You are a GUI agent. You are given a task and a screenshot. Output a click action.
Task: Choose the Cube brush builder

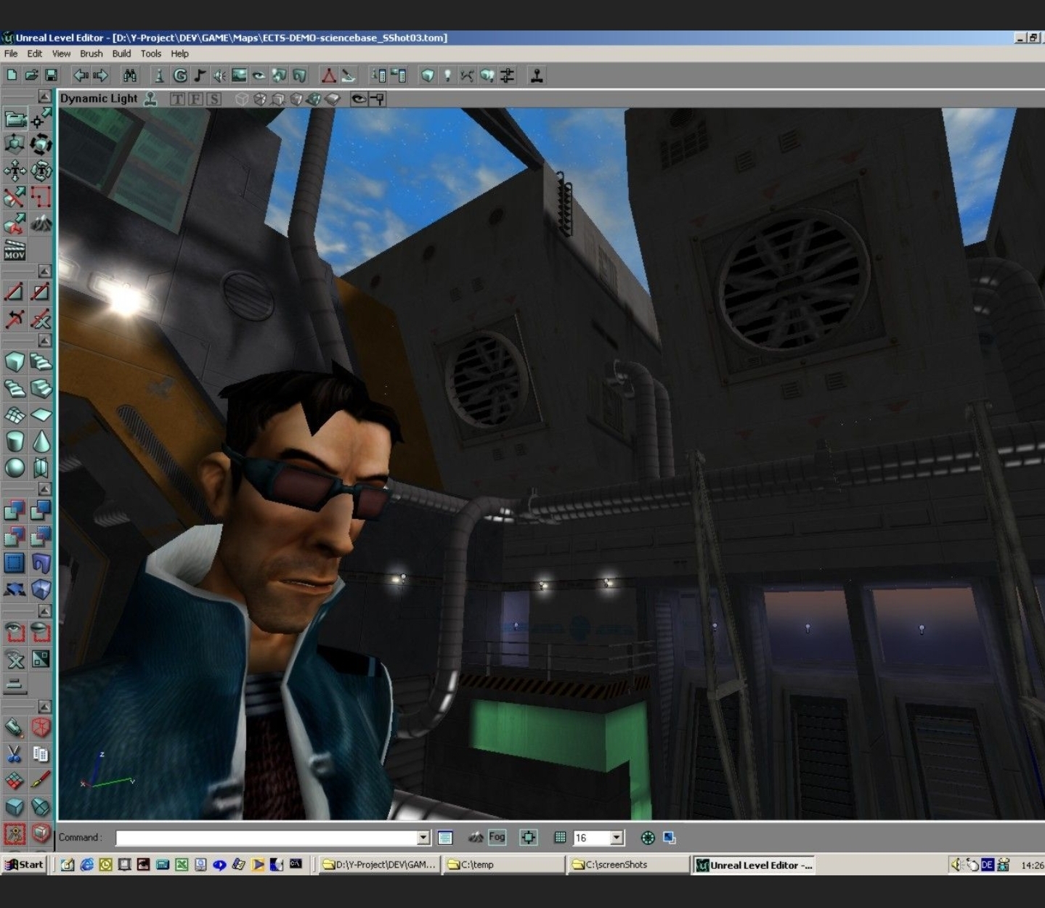pos(15,361)
